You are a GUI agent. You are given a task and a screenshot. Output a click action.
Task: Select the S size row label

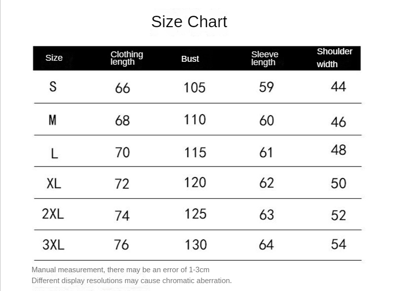(x=53, y=87)
